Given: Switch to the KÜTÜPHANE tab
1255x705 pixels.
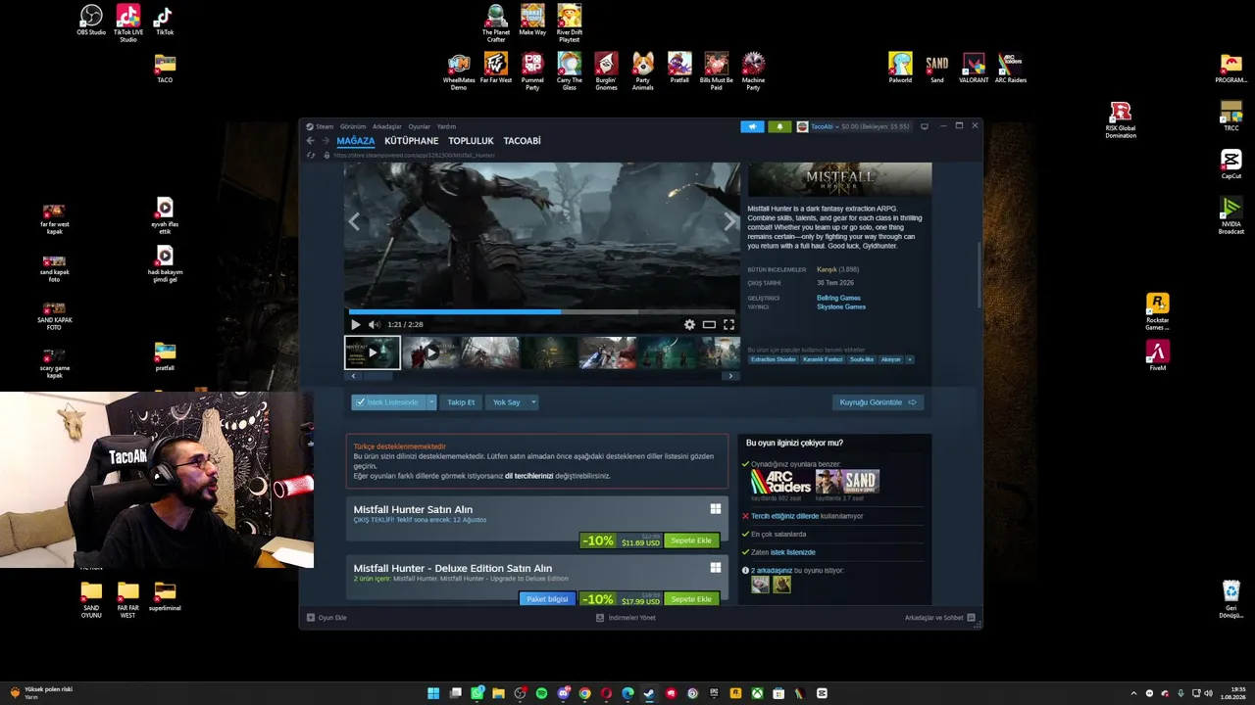Looking at the screenshot, I should 412,141.
